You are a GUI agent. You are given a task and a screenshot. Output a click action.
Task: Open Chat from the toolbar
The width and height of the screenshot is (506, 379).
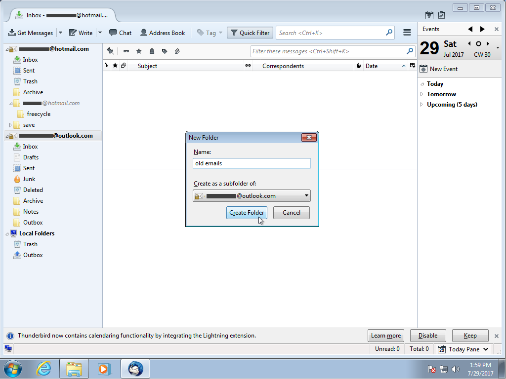(x=120, y=33)
